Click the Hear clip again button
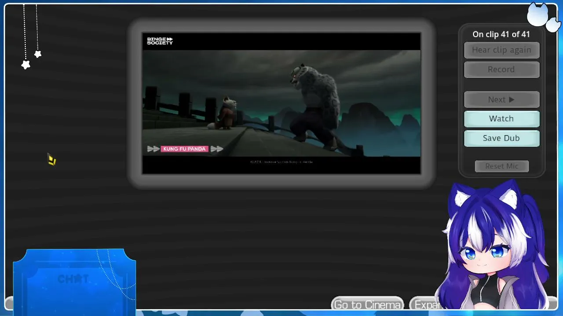Image resolution: width=563 pixels, height=316 pixels. coord(501,50)
